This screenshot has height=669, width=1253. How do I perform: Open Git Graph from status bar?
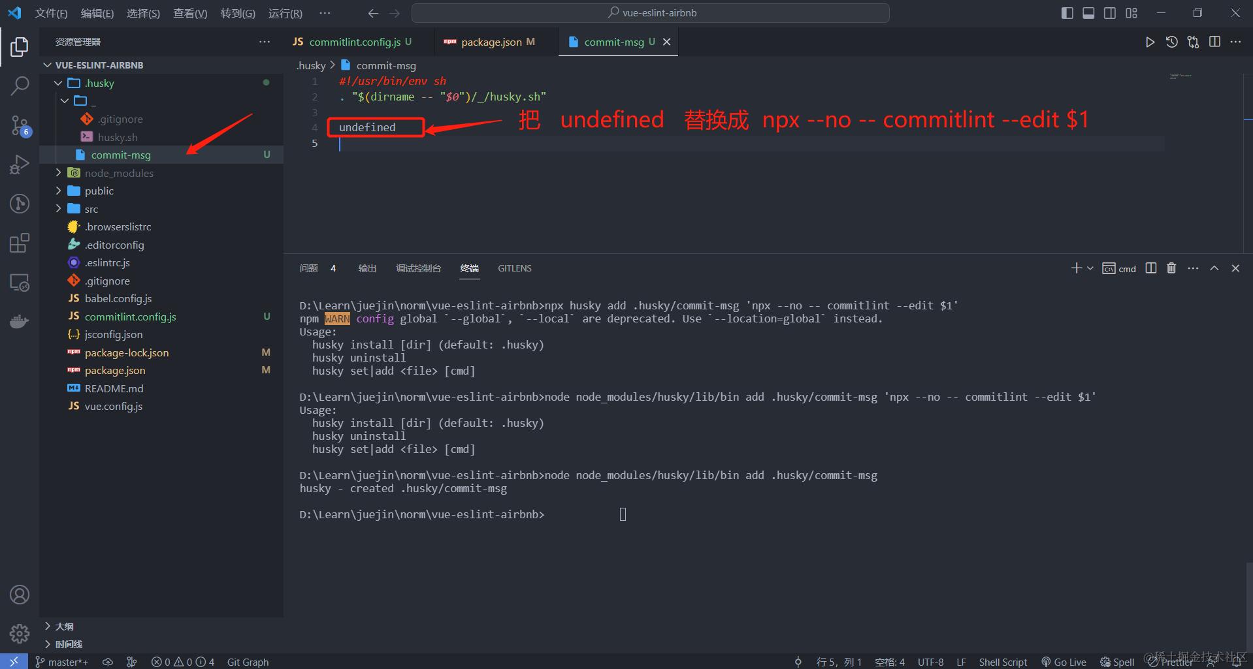(248, 662)
